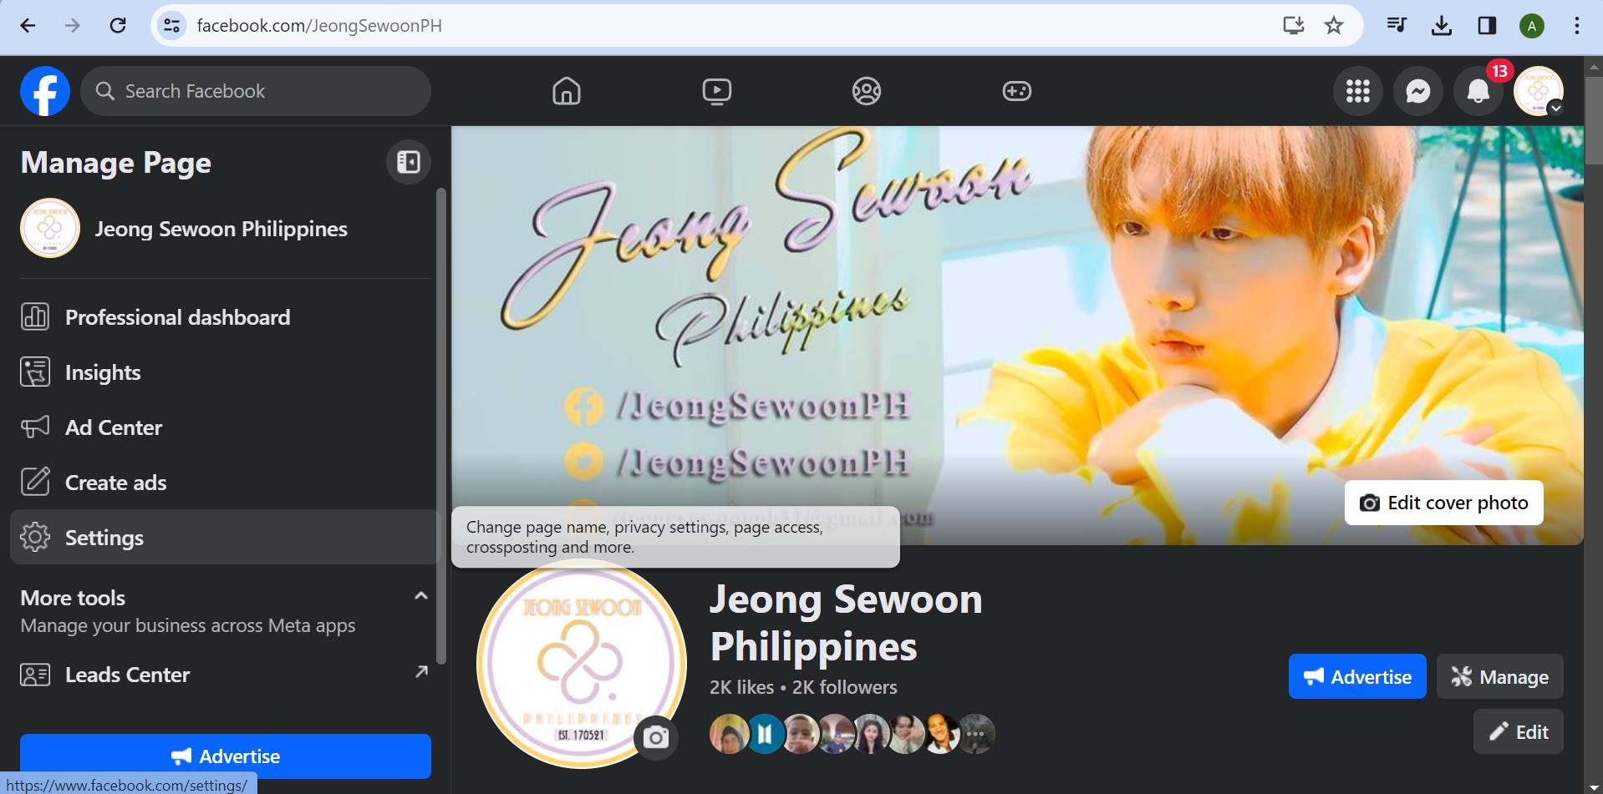View site information icon in address bar
1603x794 pixels.
pos(171,26)
